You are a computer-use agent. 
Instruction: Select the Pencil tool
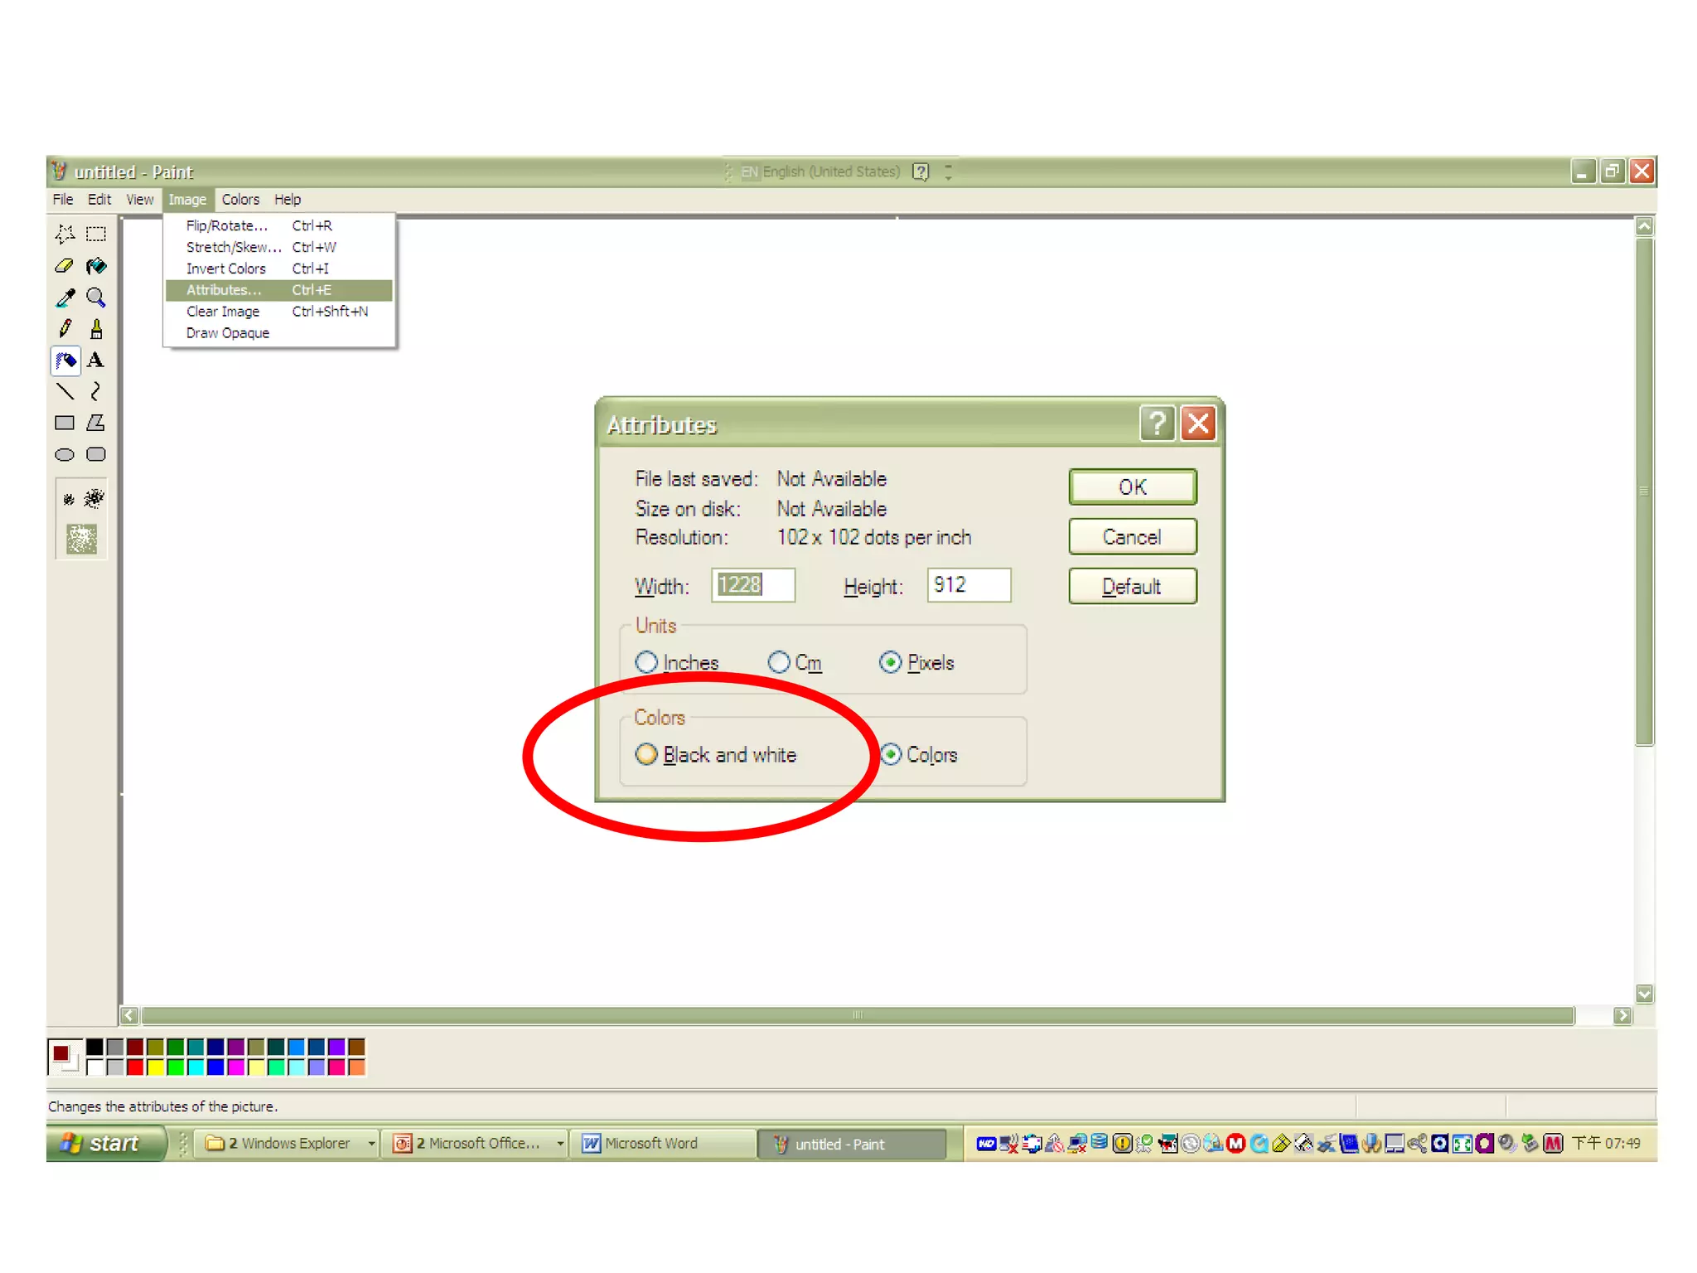click(65, 329)
